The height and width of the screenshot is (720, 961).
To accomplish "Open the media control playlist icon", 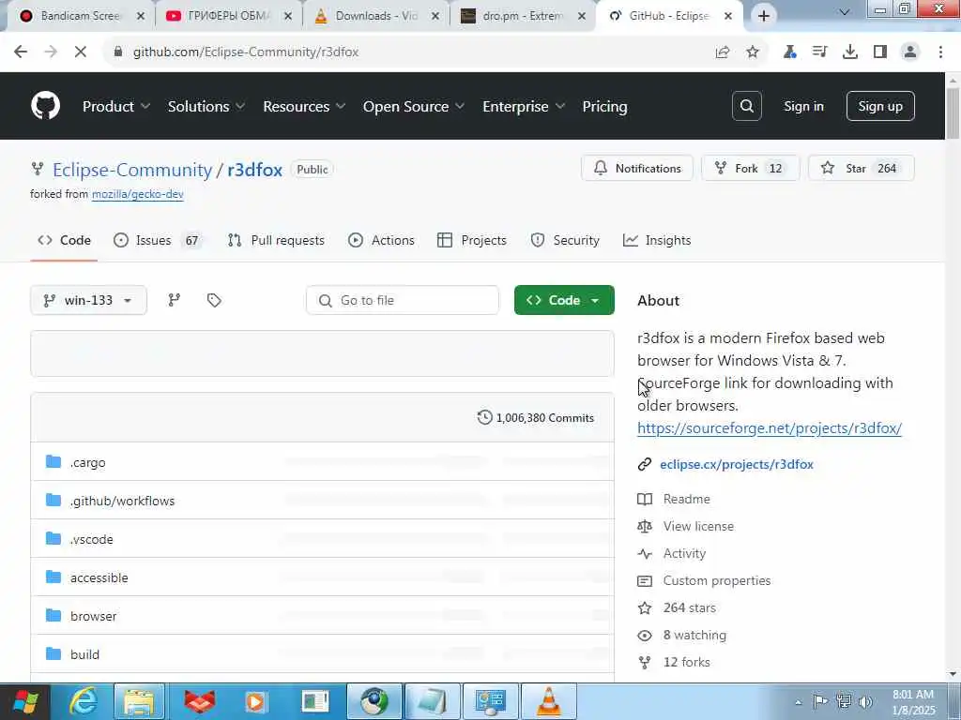I will (819, 52).
